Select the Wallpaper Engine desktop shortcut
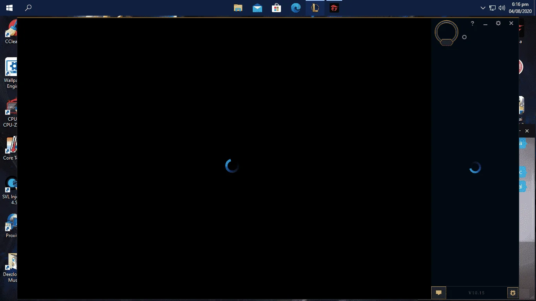 click(x=11, y=74)
